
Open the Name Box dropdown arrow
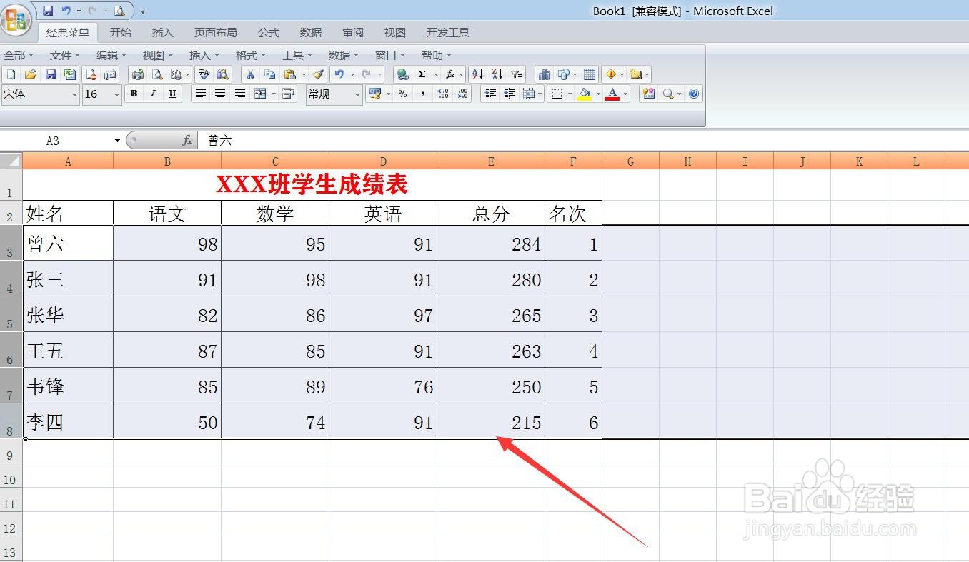tap(116, 141)
